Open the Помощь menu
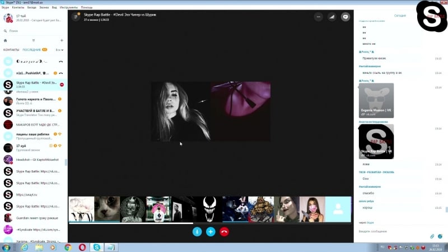This screenshot has height=252, width=448. click(87, 7)
